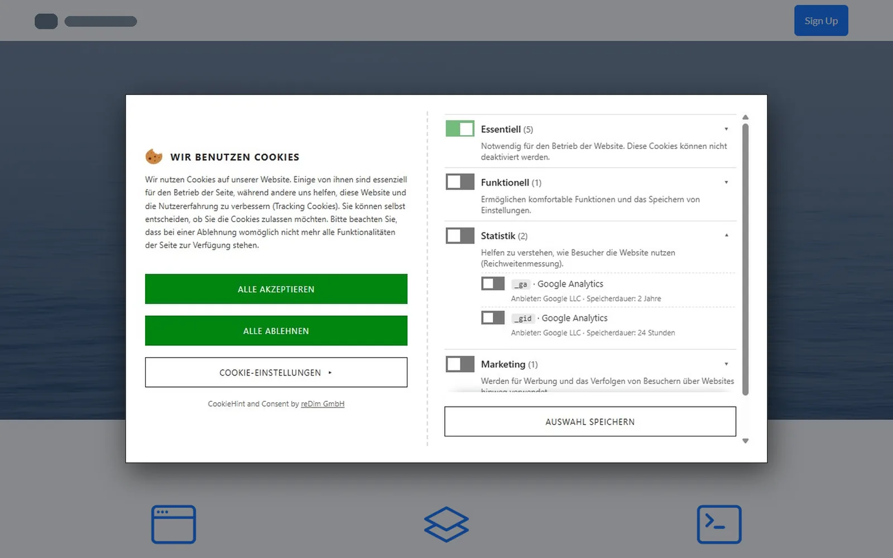
Task: Expand the Essentiell category arrow
Action: (726, 129)
